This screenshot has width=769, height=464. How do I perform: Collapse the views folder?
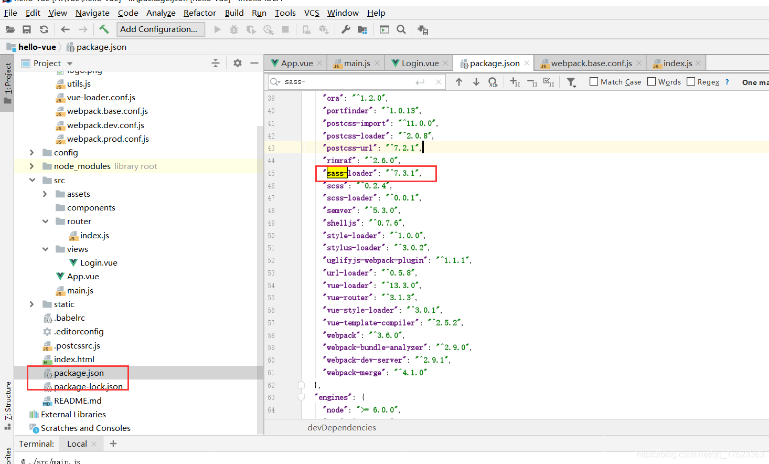click(45, 249)
